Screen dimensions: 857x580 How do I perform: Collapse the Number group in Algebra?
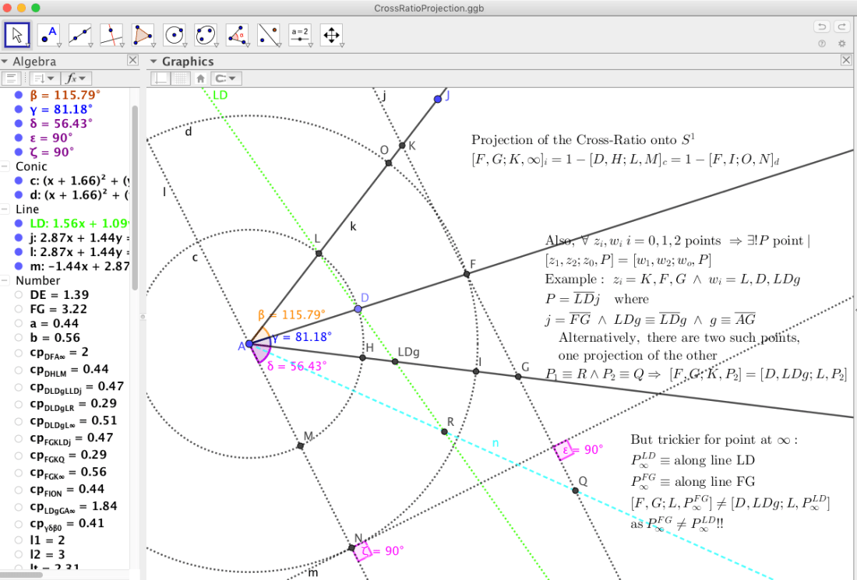pyautogui.click(x=6, y=280)
